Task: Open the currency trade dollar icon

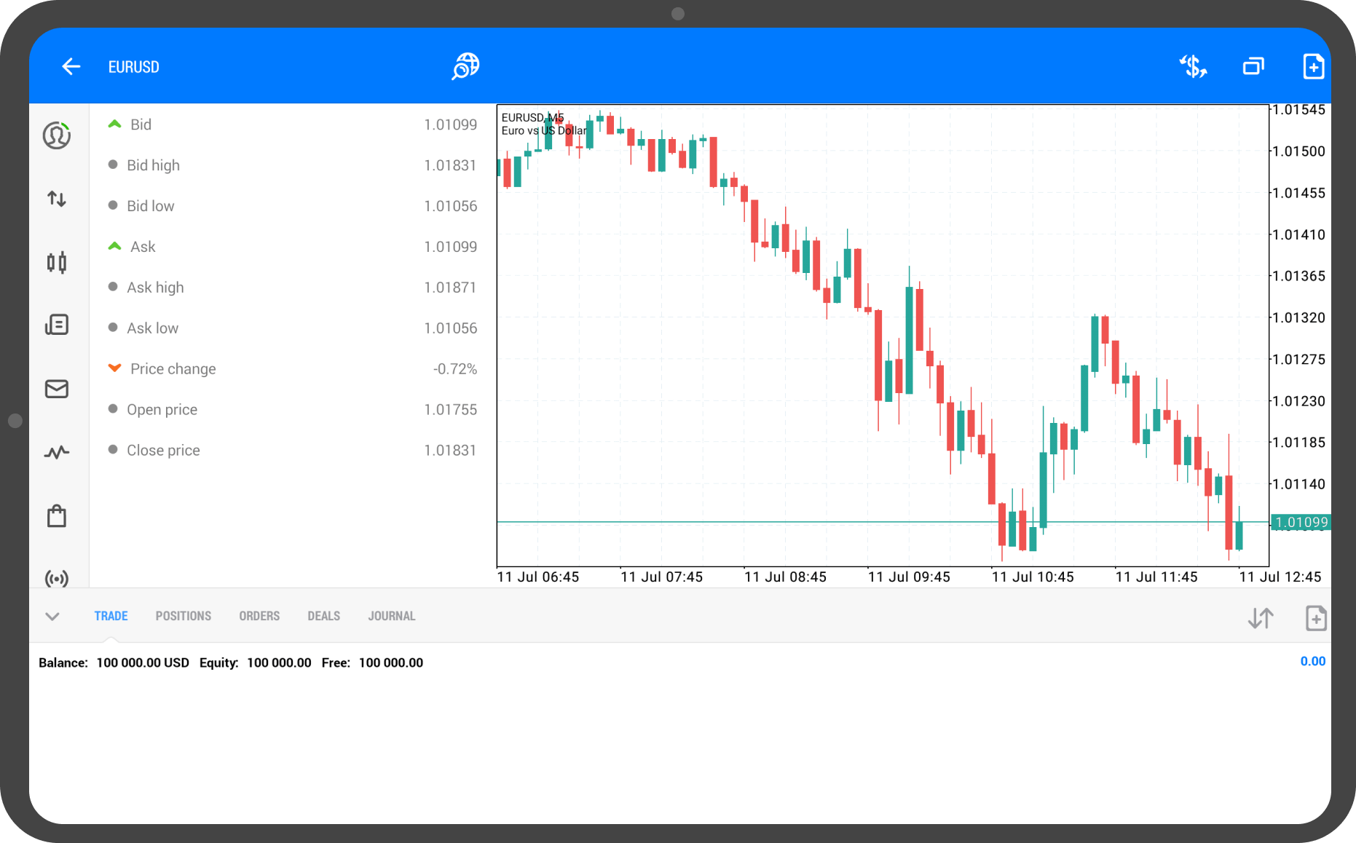Action: [1193, 67]
